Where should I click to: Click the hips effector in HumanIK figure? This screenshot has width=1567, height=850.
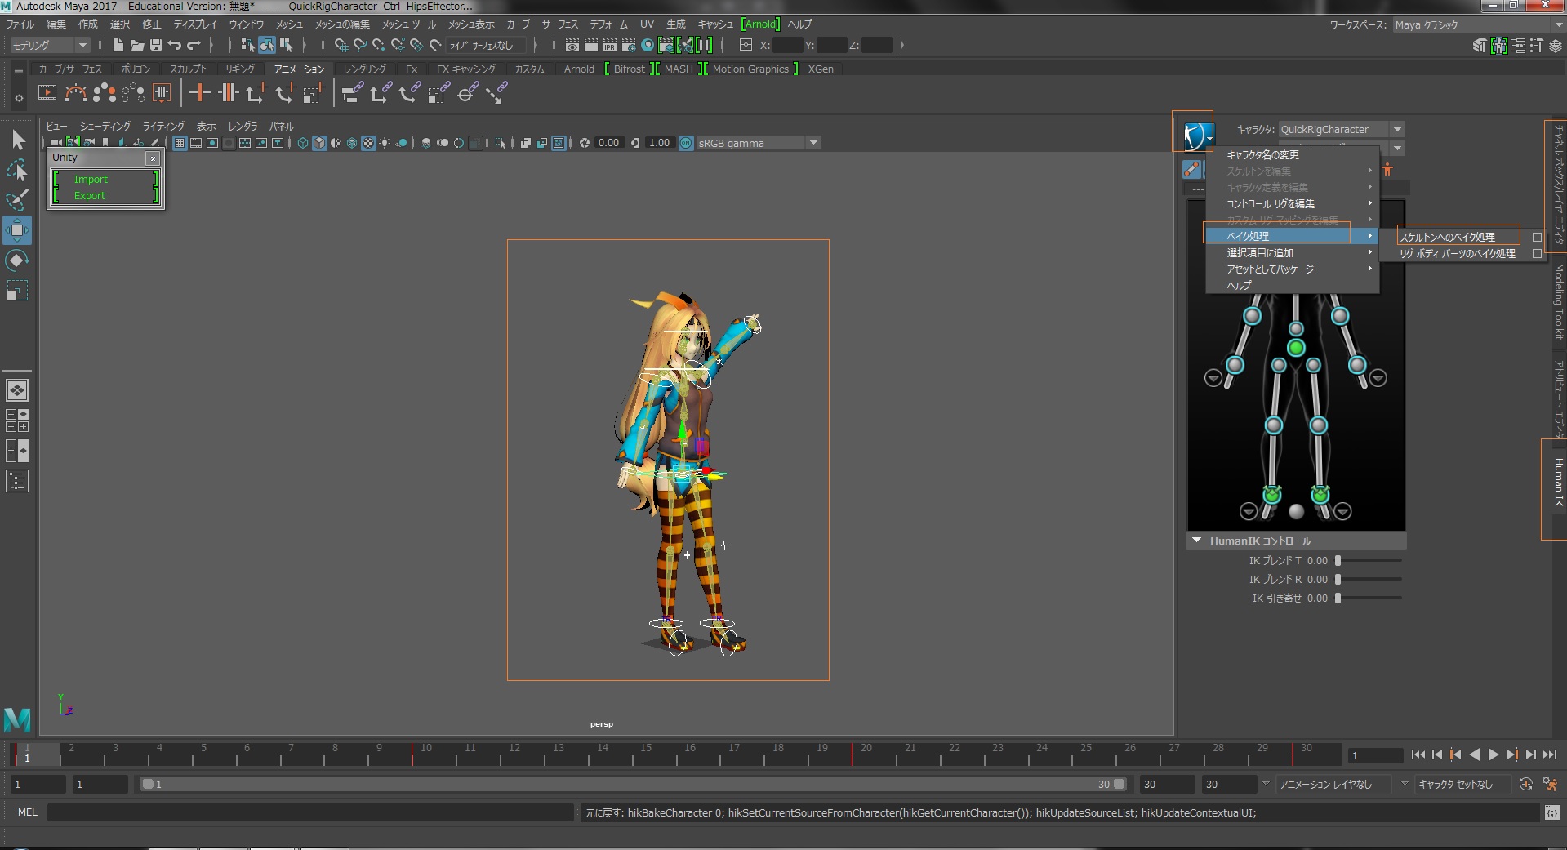[1296, 348]
